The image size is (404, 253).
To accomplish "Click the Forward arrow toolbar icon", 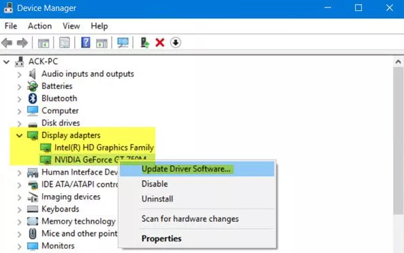I will click(22, 43).
